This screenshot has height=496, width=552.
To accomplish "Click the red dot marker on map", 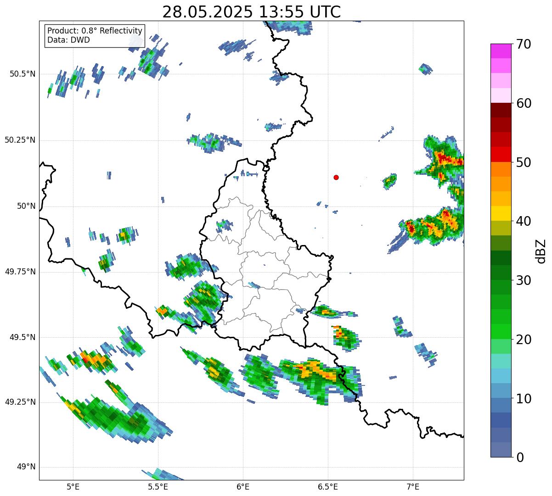I will [336, 177].
